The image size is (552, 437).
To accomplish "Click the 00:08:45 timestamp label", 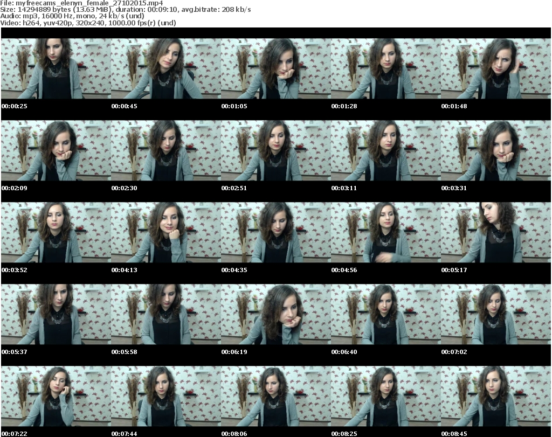I will tap(454, 434).
